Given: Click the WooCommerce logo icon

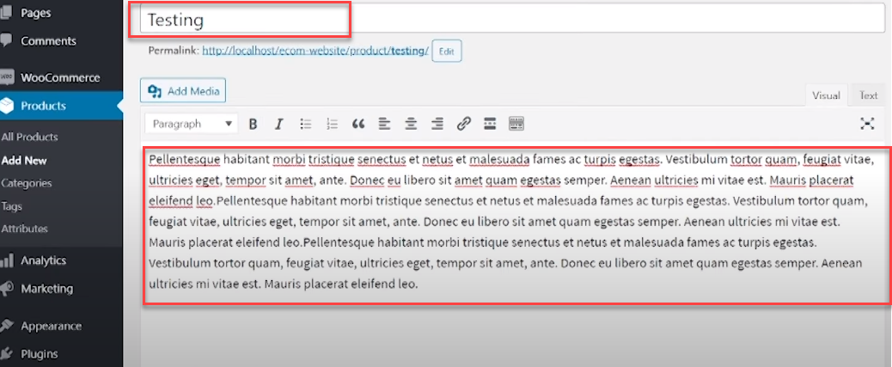Looking at the screenshot, I should pyautogui.click(x=6, y=77).
